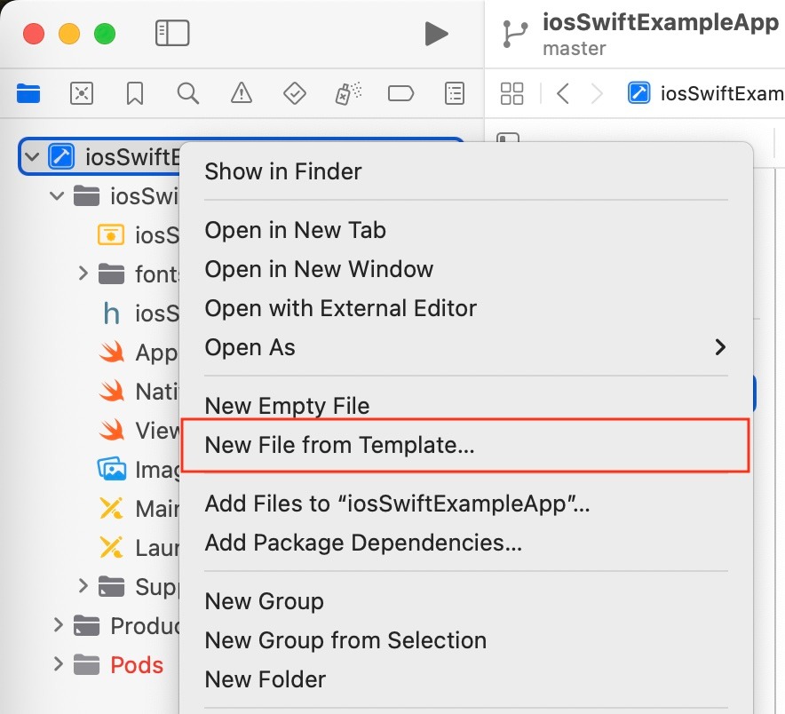Open the Find navigator magnifier icon
785x714 pixels.
click(x=187, y=93)
